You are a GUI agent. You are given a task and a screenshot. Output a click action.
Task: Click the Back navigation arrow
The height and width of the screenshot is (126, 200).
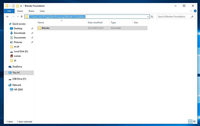[x=8, y=17]
